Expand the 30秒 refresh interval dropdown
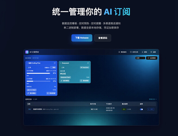Viewport: 178px width, 136px height. (140, 58)
